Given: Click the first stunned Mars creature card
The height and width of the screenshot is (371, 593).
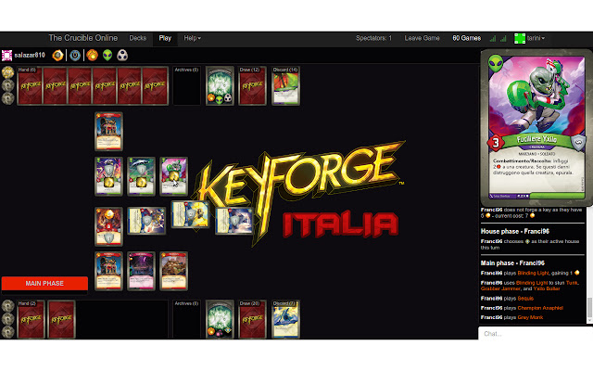Looking at the screenshot, I should point(108,176).
